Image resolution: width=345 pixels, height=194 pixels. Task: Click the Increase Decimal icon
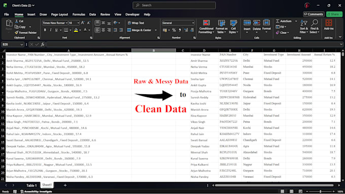pyautogui.click(x=186, y=30)
